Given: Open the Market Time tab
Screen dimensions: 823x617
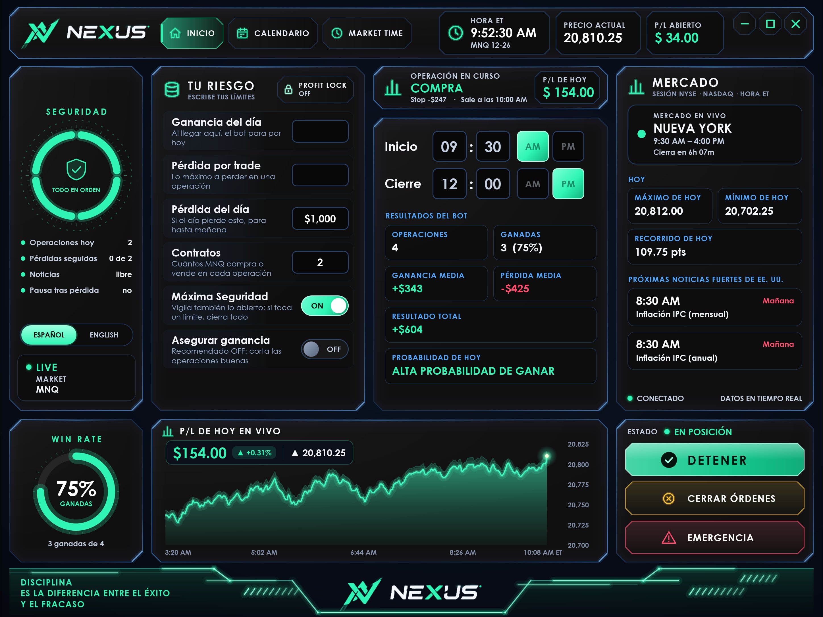Looking at the screenshot, I should click(367, 33).
